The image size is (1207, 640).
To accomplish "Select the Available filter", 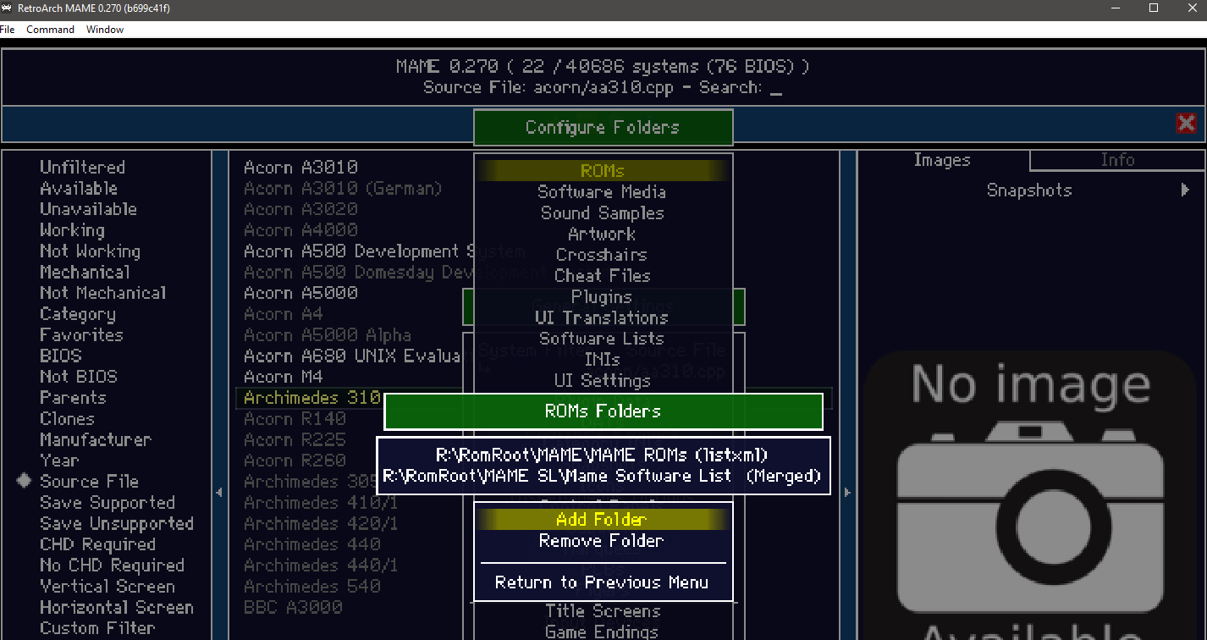I will [79, 189].
